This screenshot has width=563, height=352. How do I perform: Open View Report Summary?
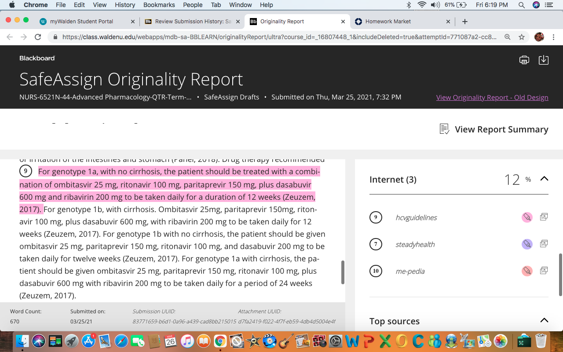494,129
